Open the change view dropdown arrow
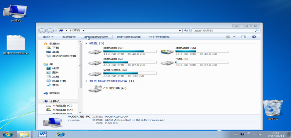The height and width of the screenshot is (138, 291). [x=234, y=37]
